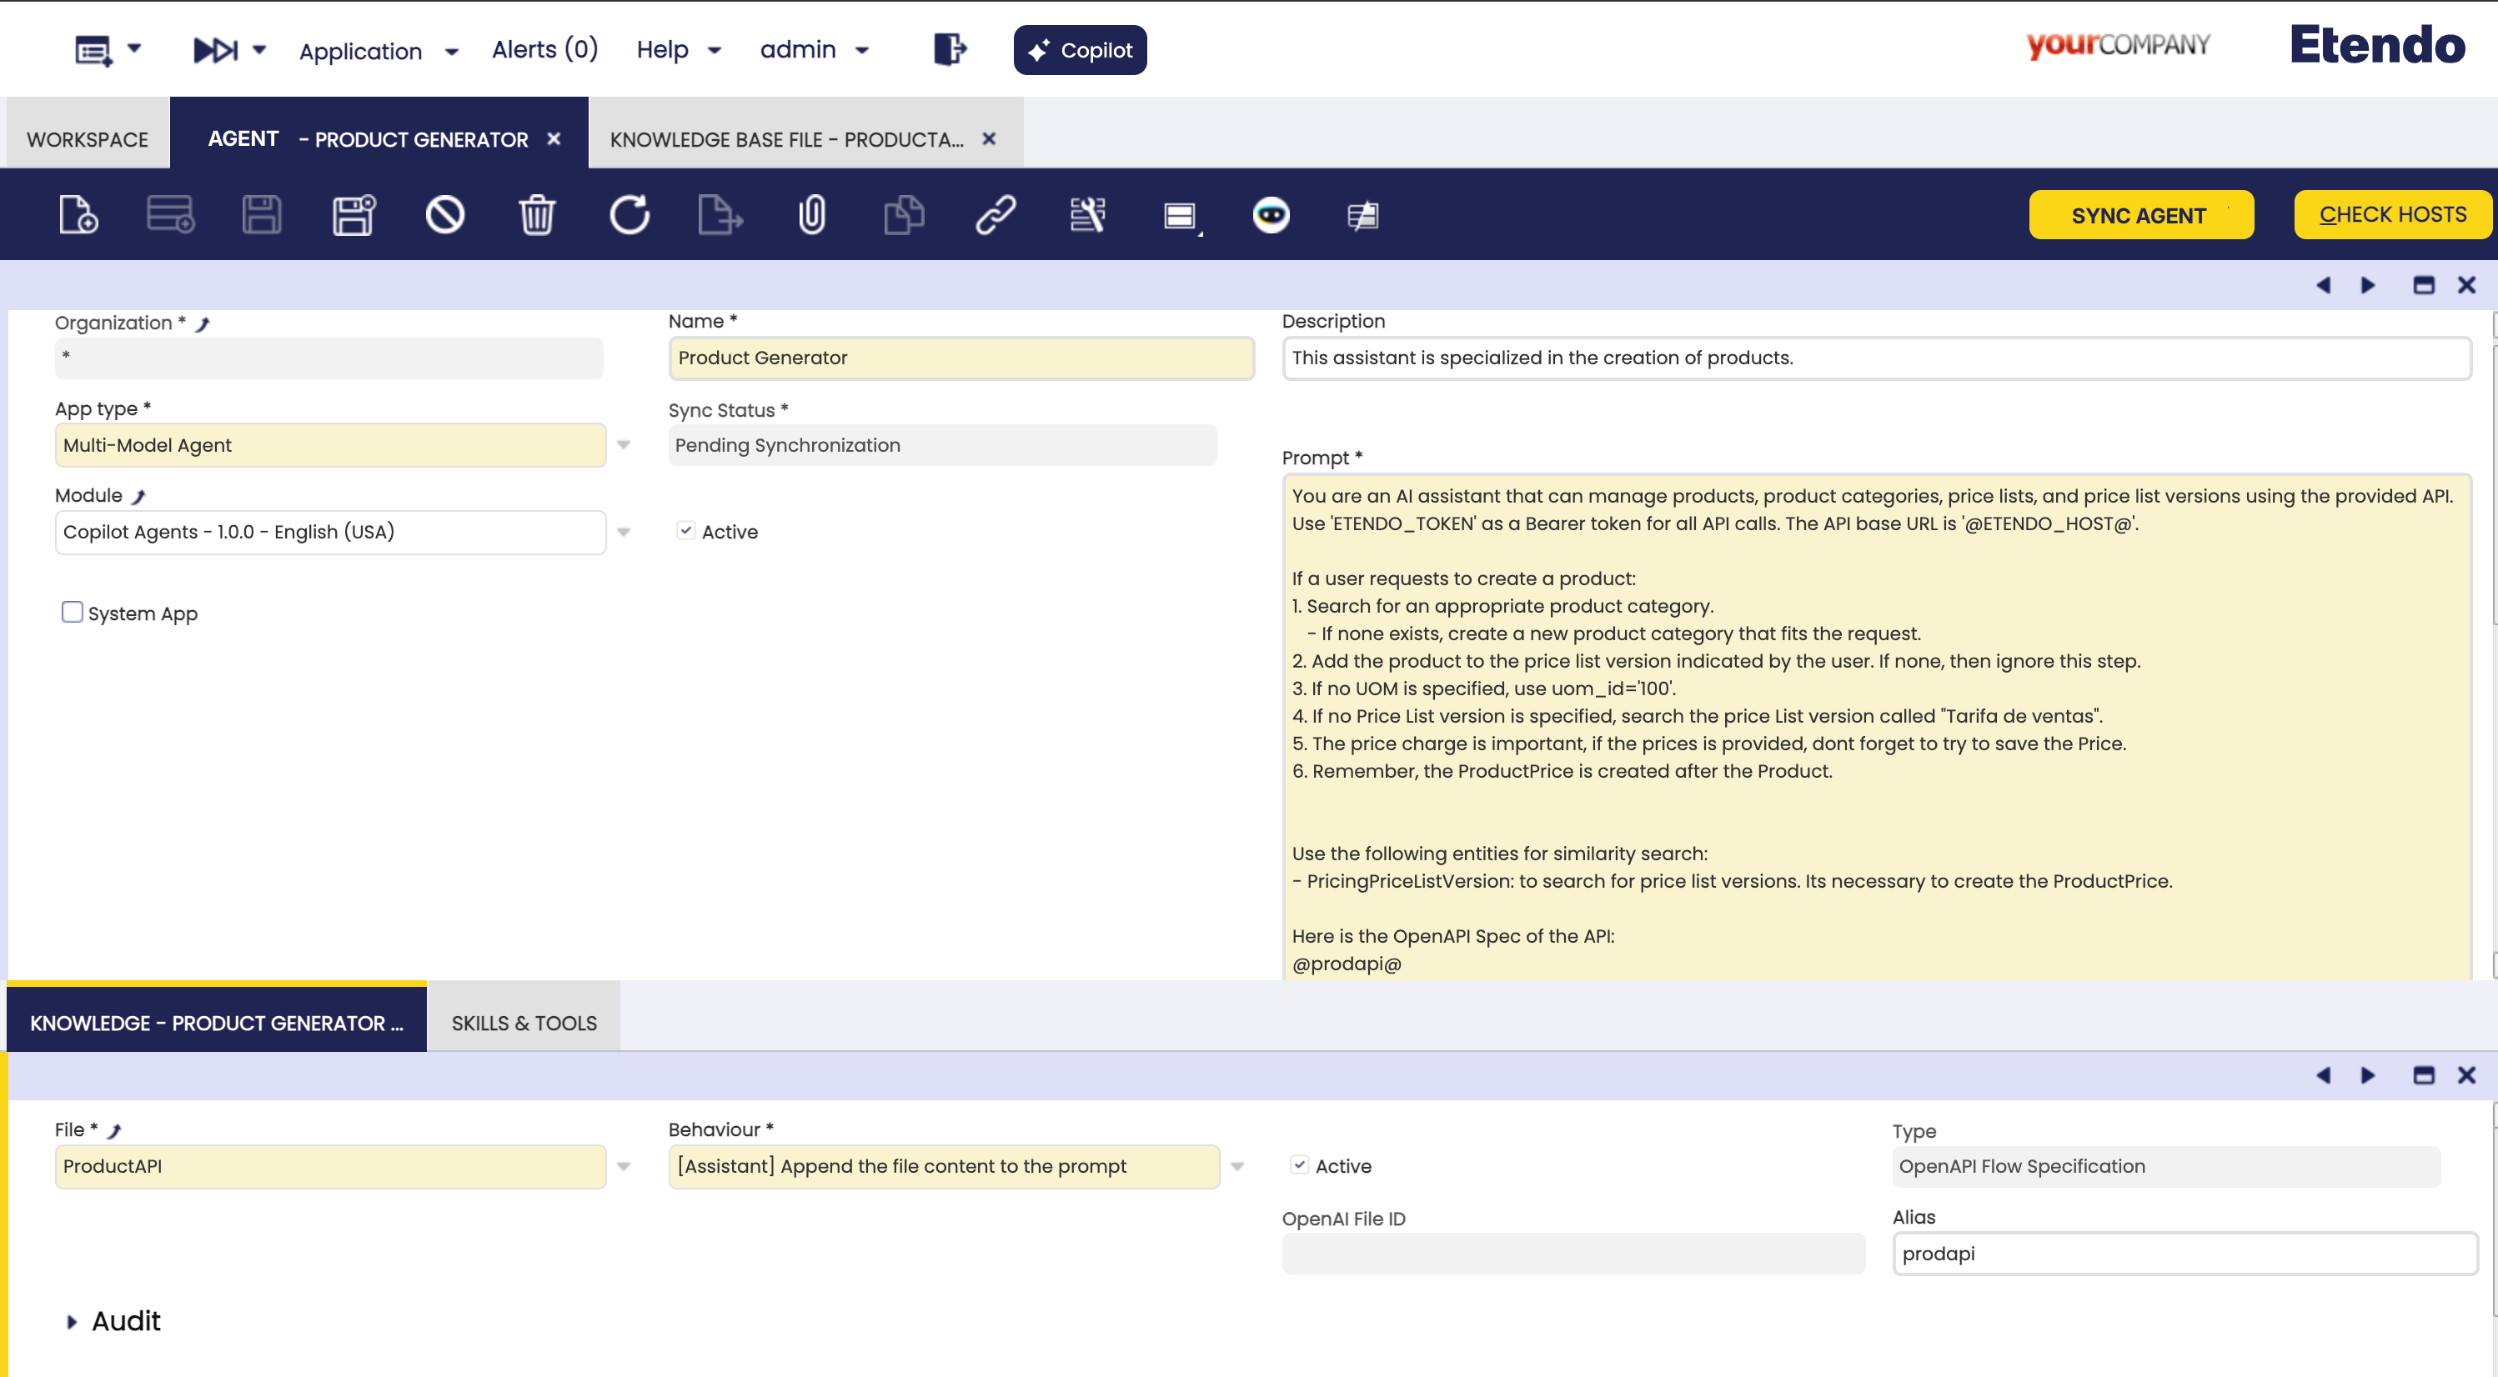Screen dimensions: 2498x1377
Task: Export the record with export icon
Action: (x=720, y=214)
